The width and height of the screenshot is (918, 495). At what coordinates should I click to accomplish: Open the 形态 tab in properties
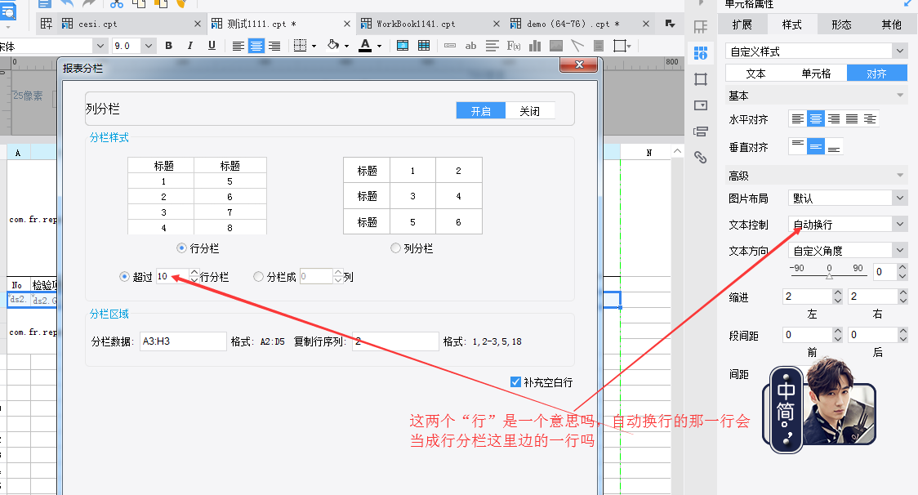pyautogui.click(x=841, y=25)
